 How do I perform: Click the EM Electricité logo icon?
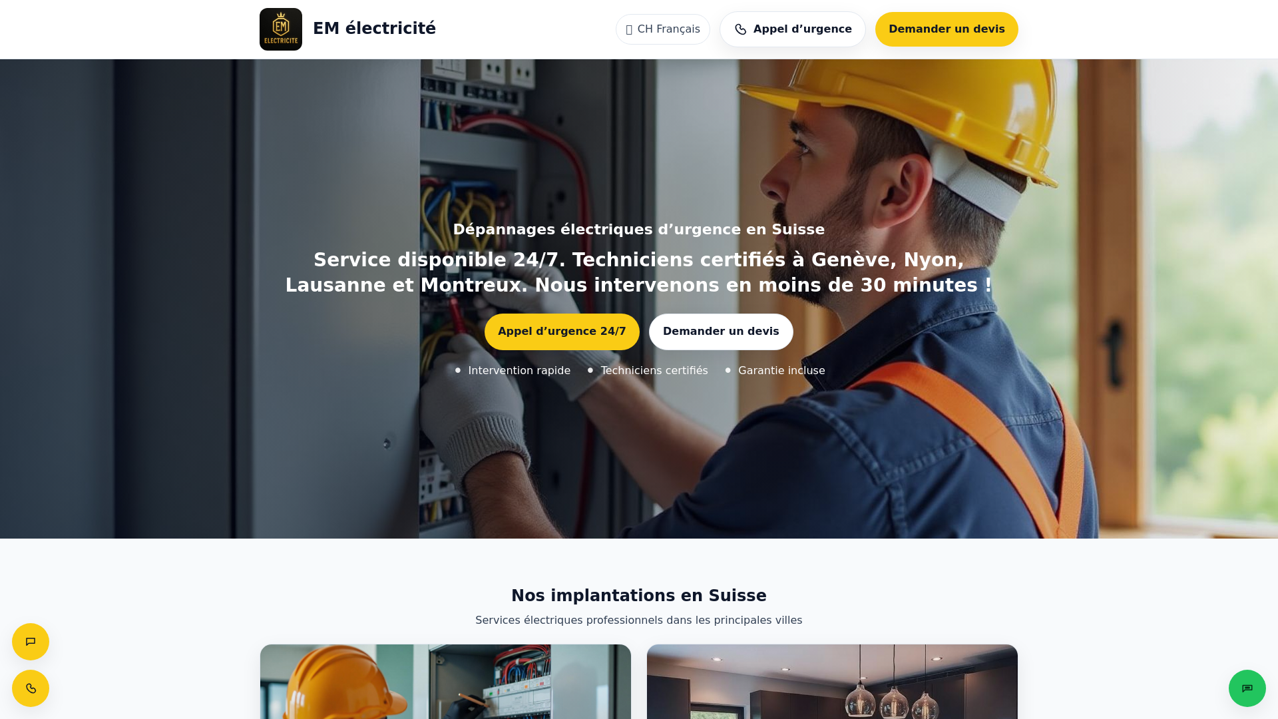click(x=281, y=29)
